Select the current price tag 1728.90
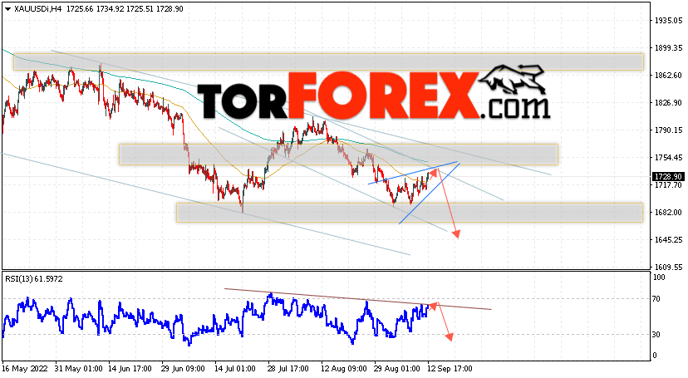688x378 pixels. click(x=668, y=176)
